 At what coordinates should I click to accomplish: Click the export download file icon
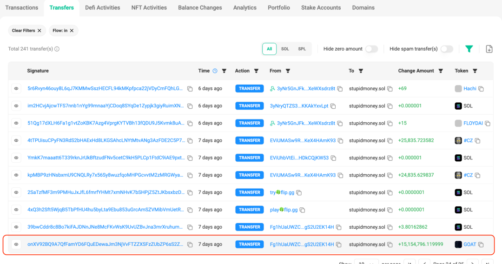click(x=489, y=49)
